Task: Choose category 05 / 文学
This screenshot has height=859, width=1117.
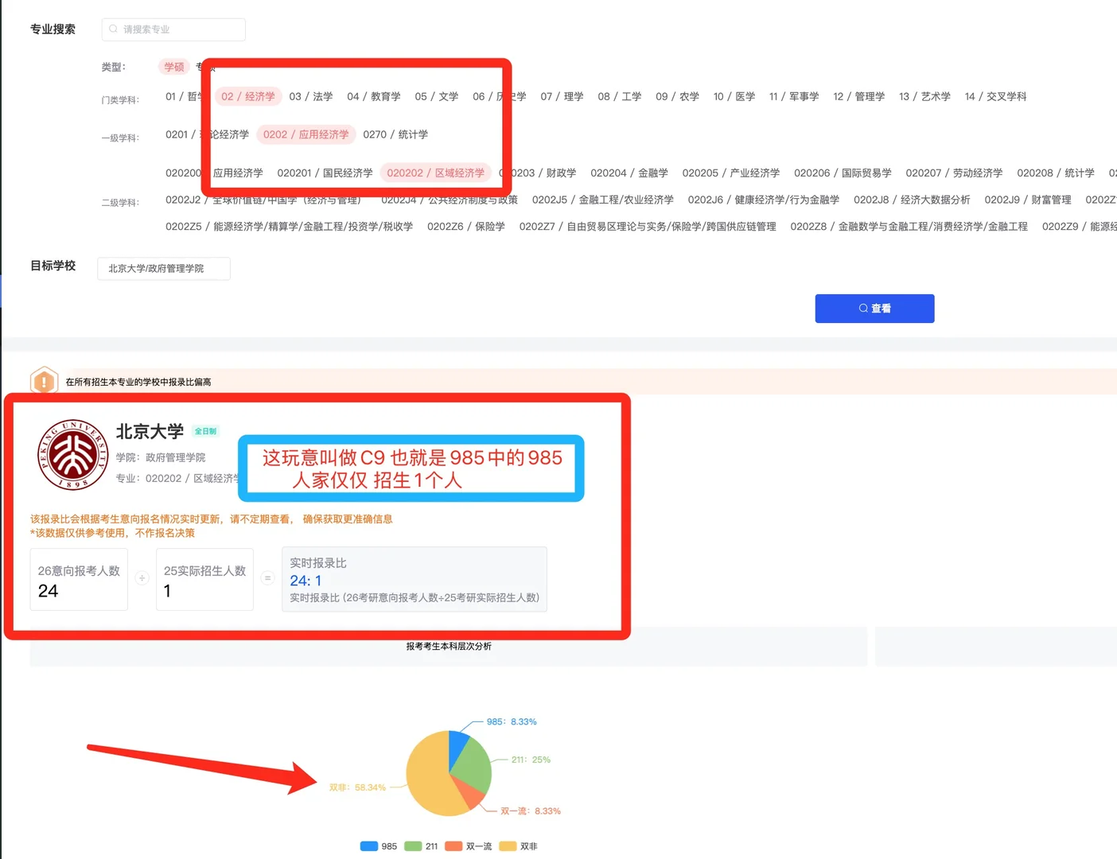Action: 437,96
